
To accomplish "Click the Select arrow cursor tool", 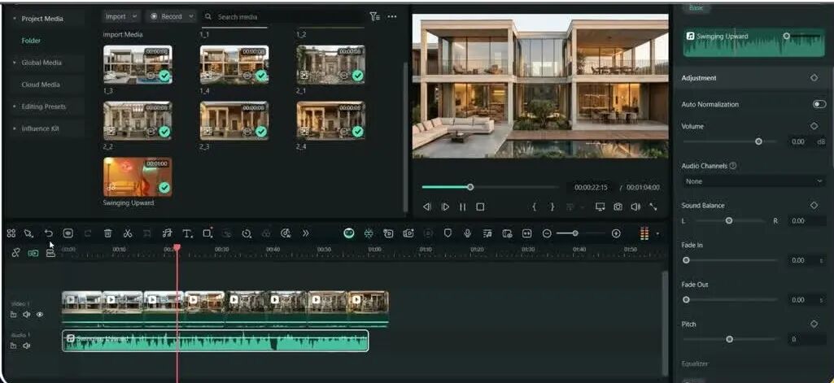I will tap(28, 233).
